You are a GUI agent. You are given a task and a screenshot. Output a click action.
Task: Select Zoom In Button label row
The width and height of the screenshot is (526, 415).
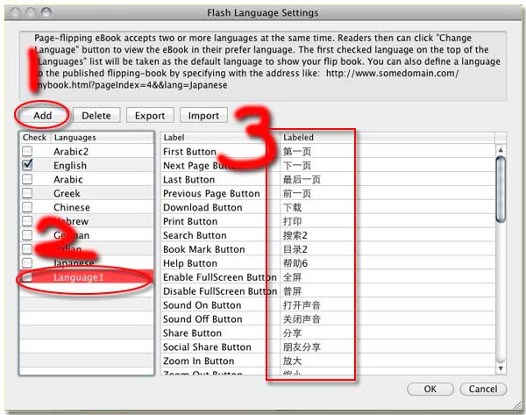tap(328, 361)
